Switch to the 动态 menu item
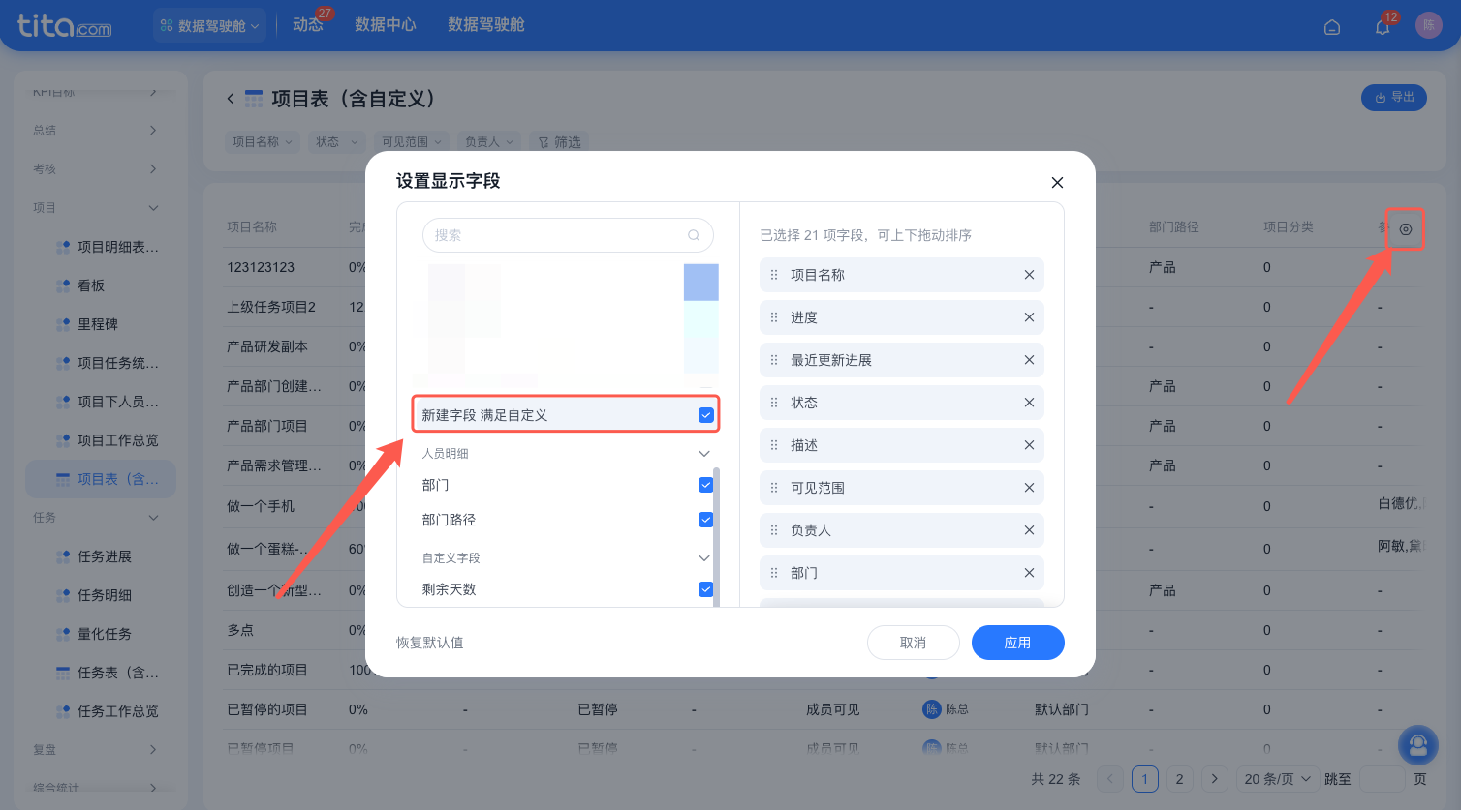Image resolution: width=1461 pixels, height=810 pixels. pos(308,25)
